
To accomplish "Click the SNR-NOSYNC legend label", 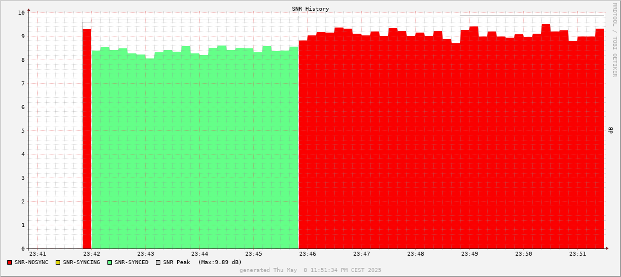I will point(31,262).
